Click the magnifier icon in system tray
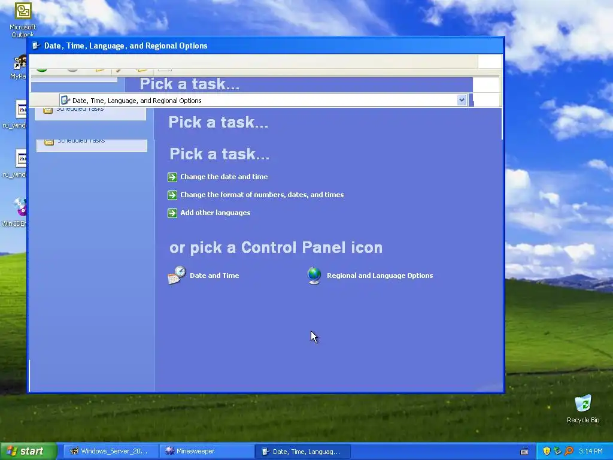 point(569,452)
